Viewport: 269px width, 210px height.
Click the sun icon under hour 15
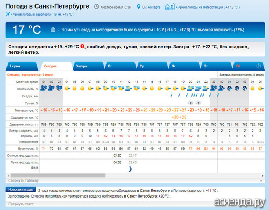pos(152,89)
